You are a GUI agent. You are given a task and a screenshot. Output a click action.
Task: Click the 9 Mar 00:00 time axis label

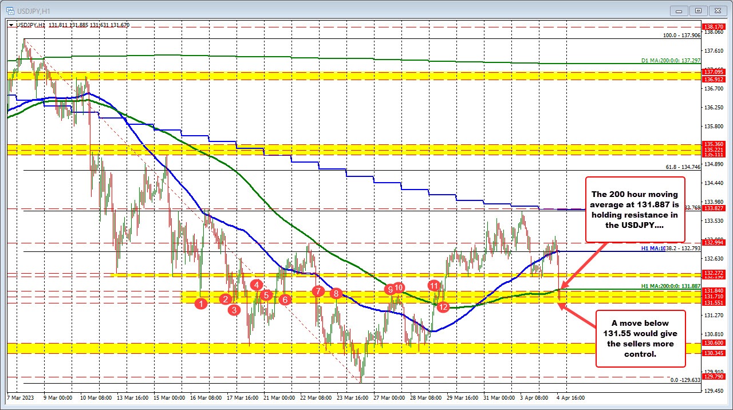[57, 397]
